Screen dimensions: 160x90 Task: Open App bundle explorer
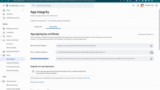coord(13,51)
